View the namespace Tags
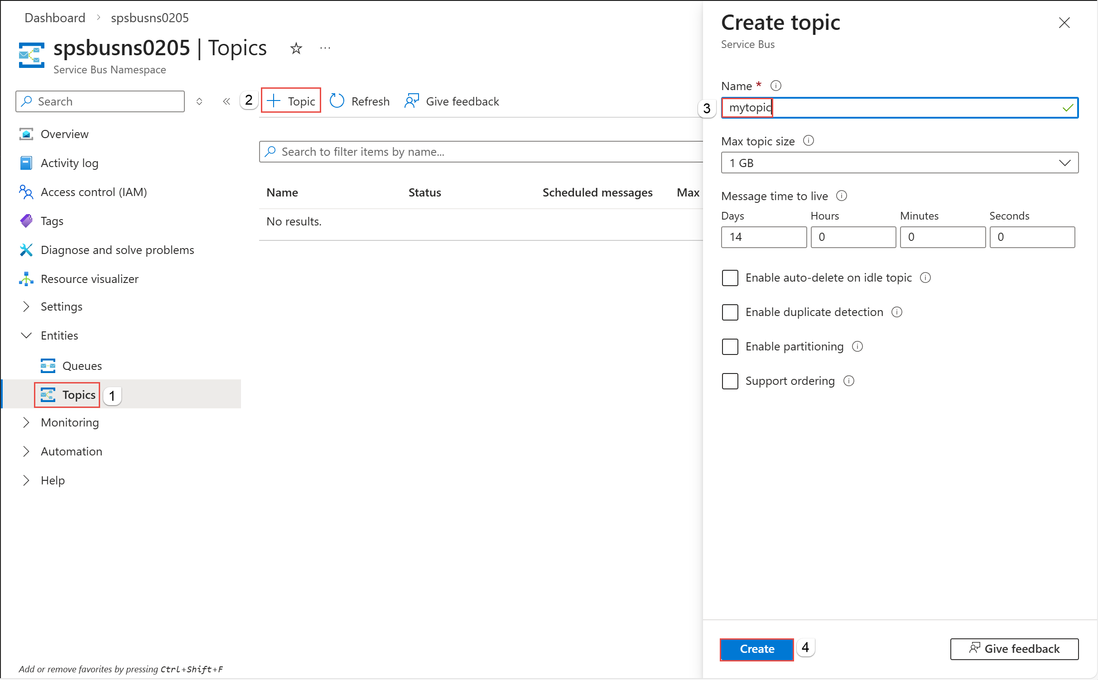 point(52,221)
